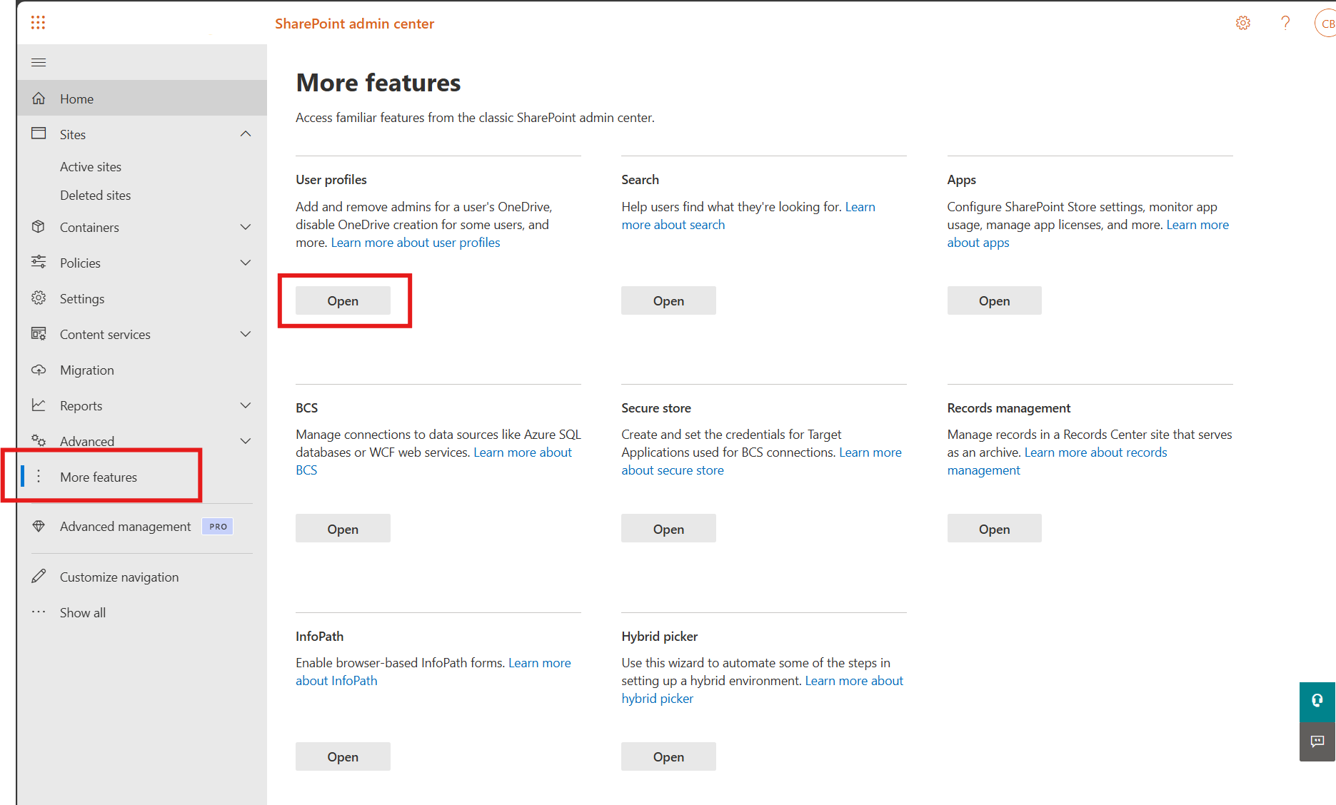Follow Learn more about search link
Image resolution: width=1336 pixels, height=805 pixels.
click(x=673, y=225)
